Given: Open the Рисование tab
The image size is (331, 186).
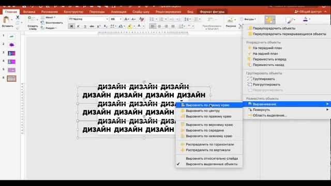Looking at the screenshot, I should pyautogui.click(x=50, y=12).
